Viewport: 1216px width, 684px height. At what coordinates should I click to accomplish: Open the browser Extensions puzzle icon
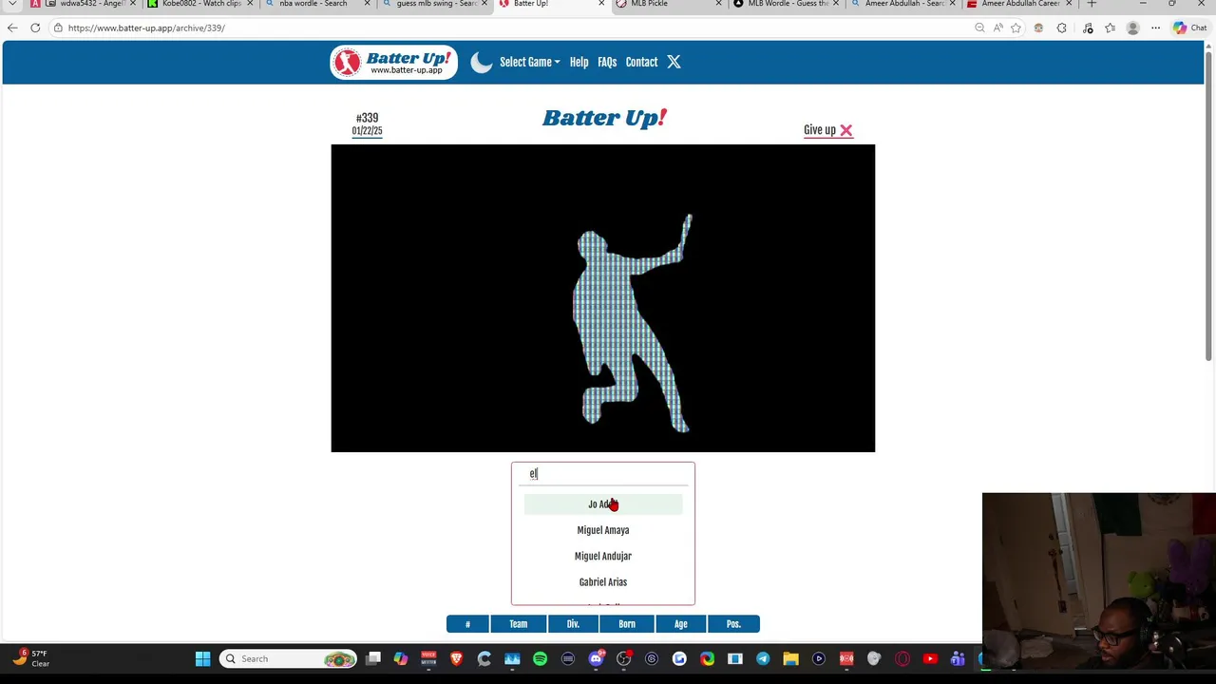[1061, 28]
